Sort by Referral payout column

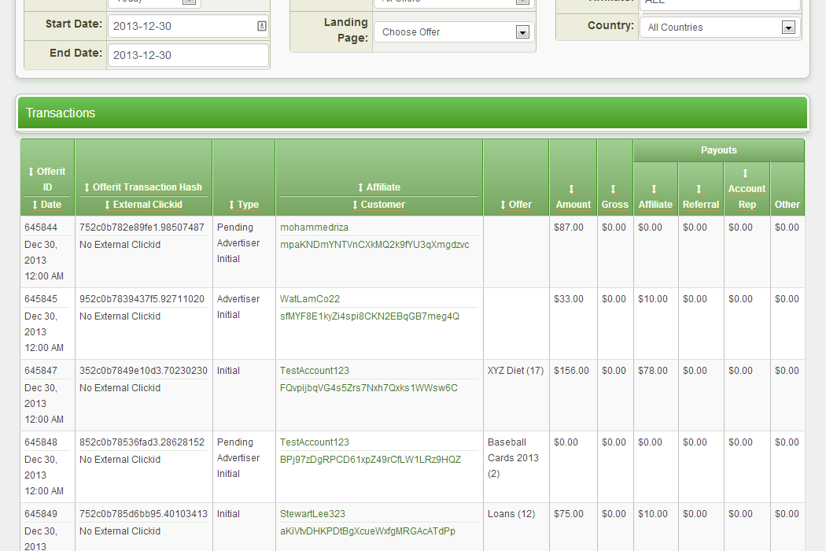700,197
